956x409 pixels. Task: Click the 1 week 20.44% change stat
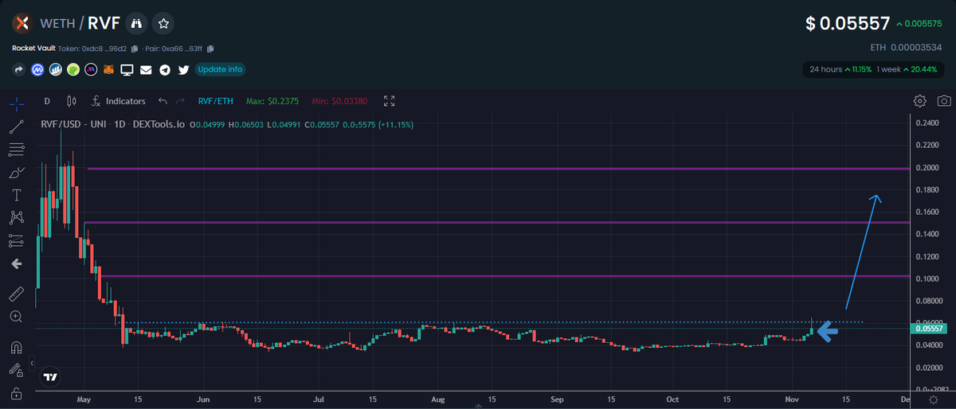(x=906, y=69)
